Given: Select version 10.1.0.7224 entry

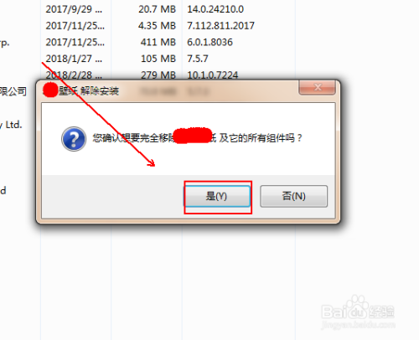Looking at the screenshot, I should pyautogui.click(x=213, y=75).
